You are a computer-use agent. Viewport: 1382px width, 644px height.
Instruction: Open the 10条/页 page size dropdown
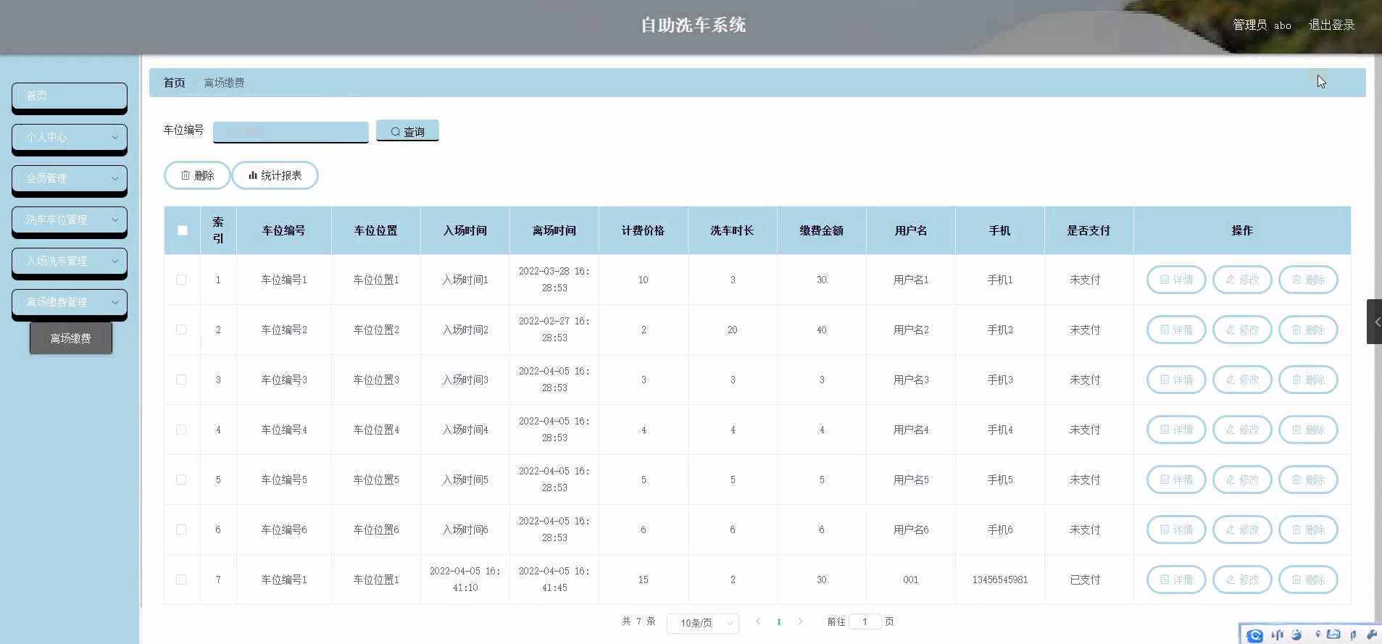tap(703, 623)
